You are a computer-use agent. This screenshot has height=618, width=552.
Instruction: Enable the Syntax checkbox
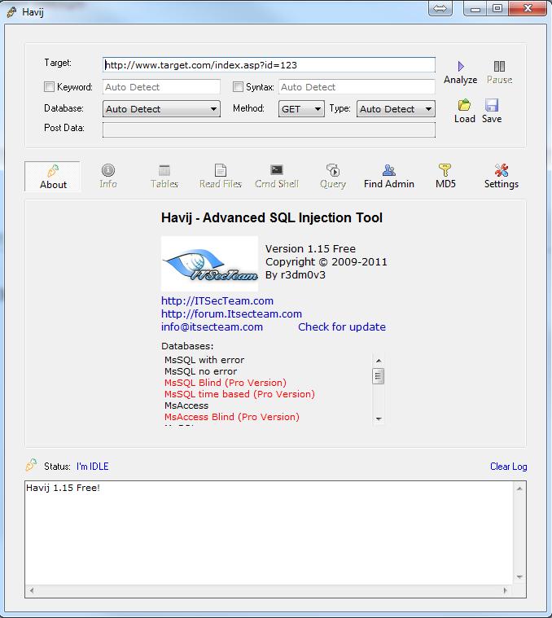tap(238, 86)
